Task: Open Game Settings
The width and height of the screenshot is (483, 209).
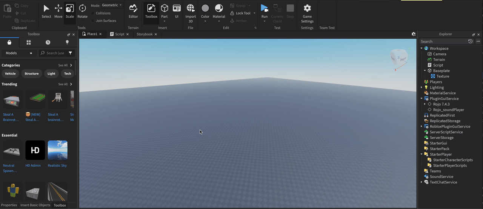Action: click(307, 13)
